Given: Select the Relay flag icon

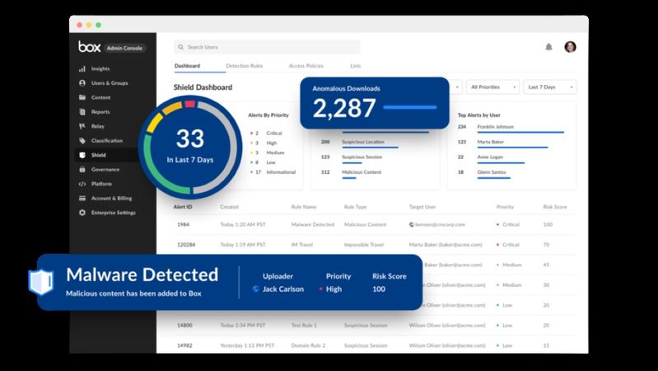Looking at the screenshot, I should [82, 126].
